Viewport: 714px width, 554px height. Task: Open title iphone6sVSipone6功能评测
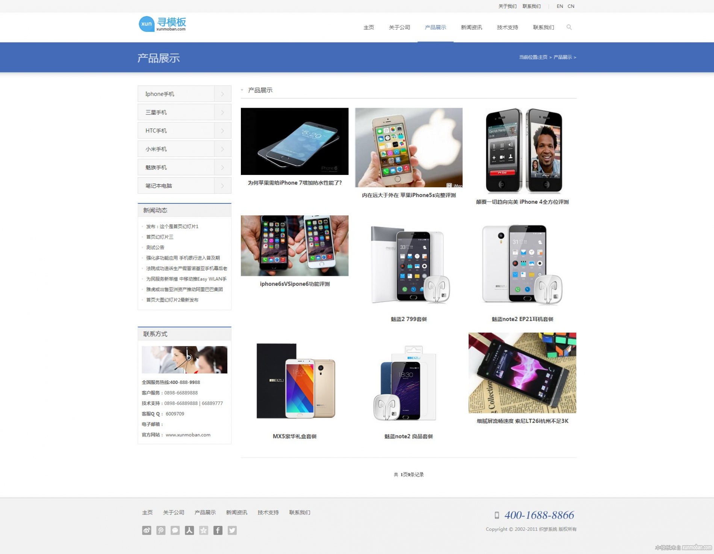pyautogui.click(x=295, y=284)
